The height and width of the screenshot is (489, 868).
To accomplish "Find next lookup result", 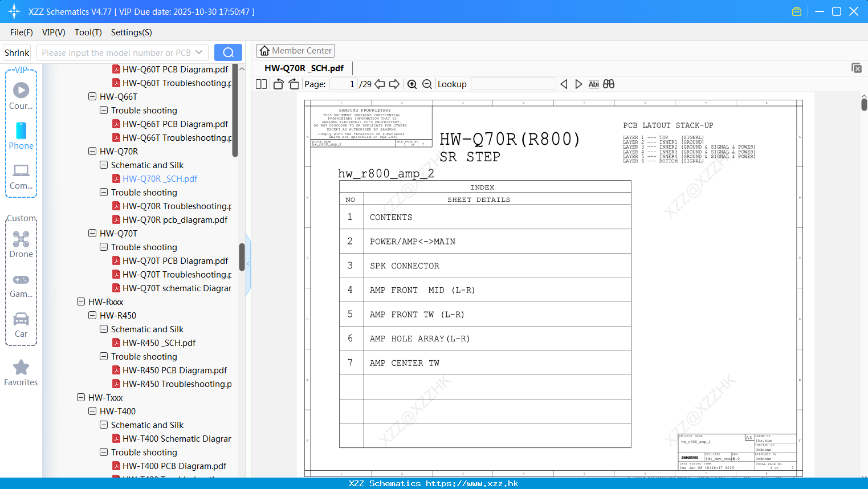I will [578, 84].
